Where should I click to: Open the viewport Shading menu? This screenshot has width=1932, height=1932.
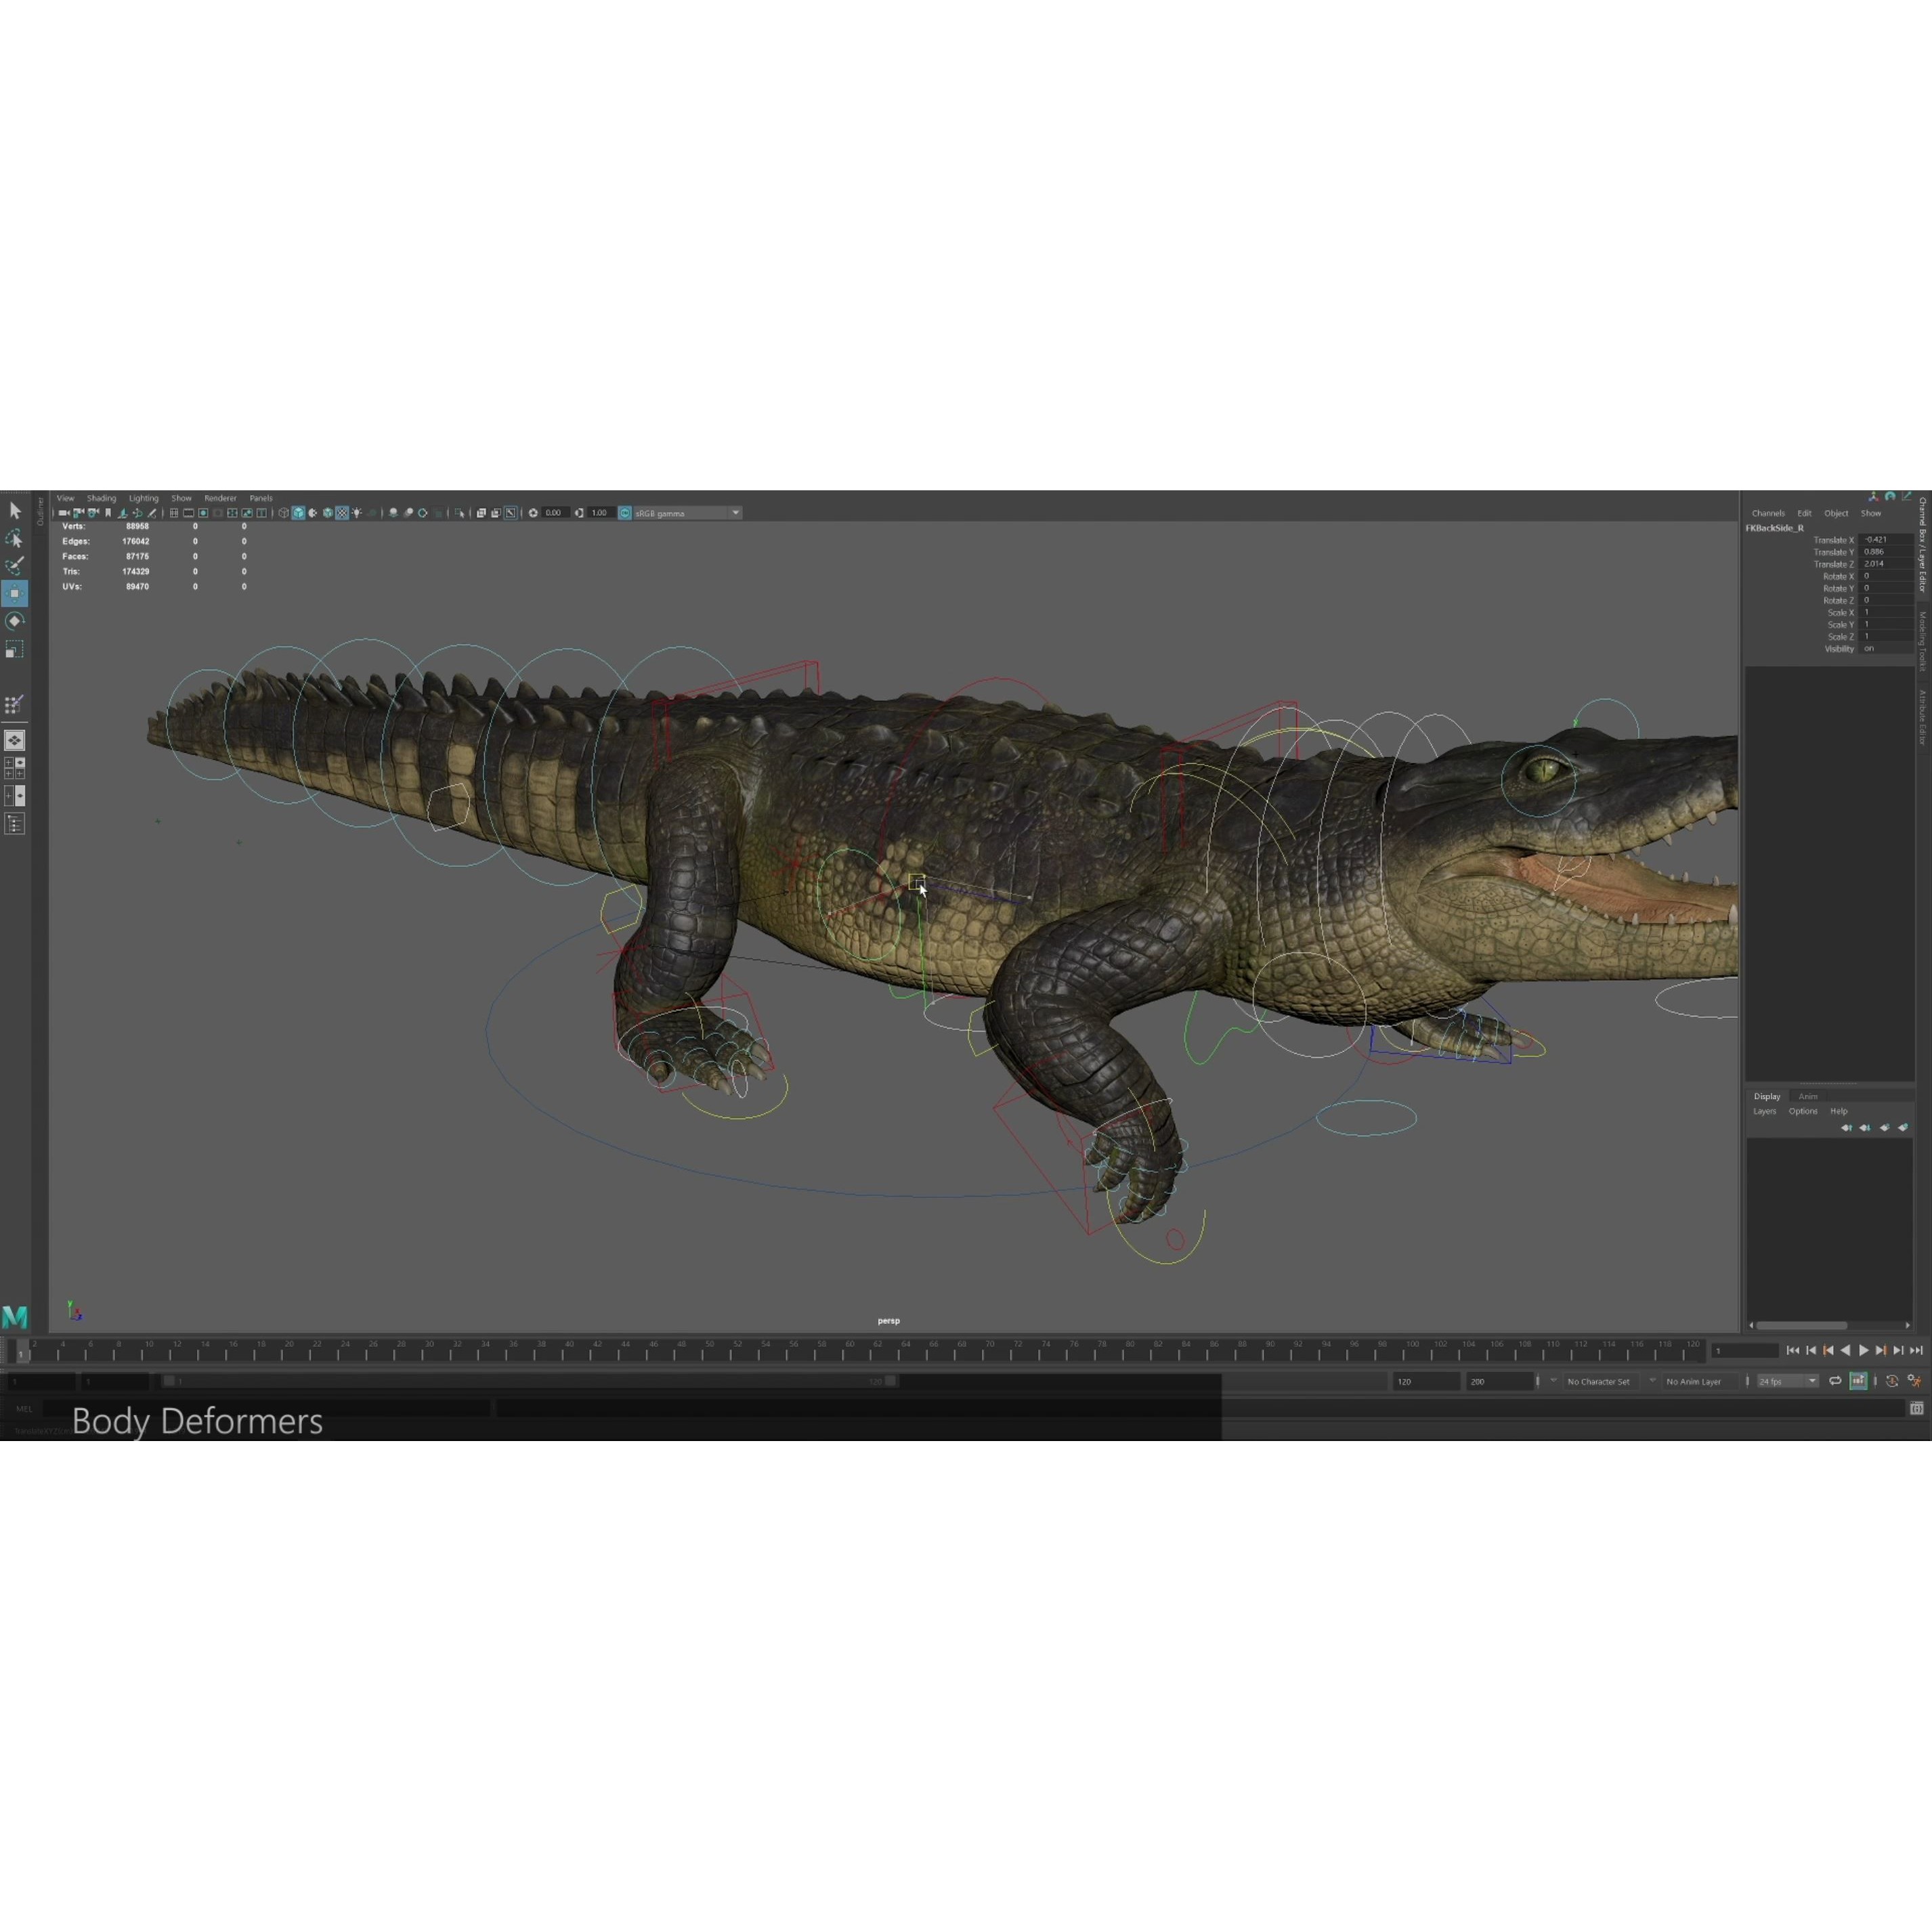pos(101,498)
